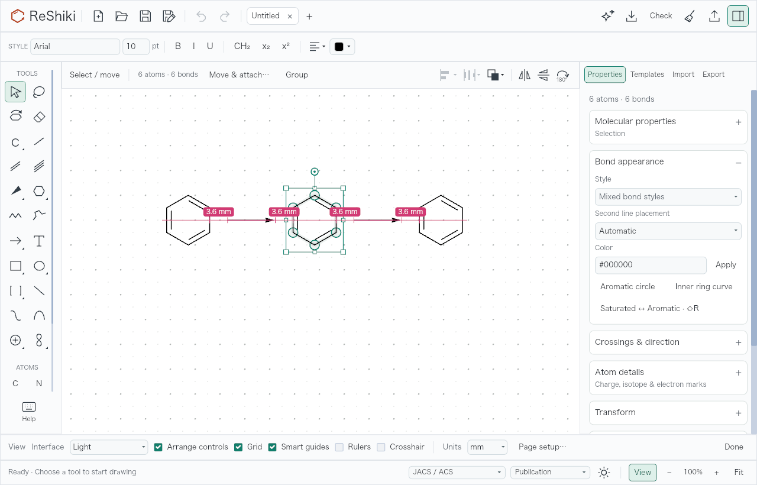Open the black text color swatch

pyautogui.click(x=342, y=47)
